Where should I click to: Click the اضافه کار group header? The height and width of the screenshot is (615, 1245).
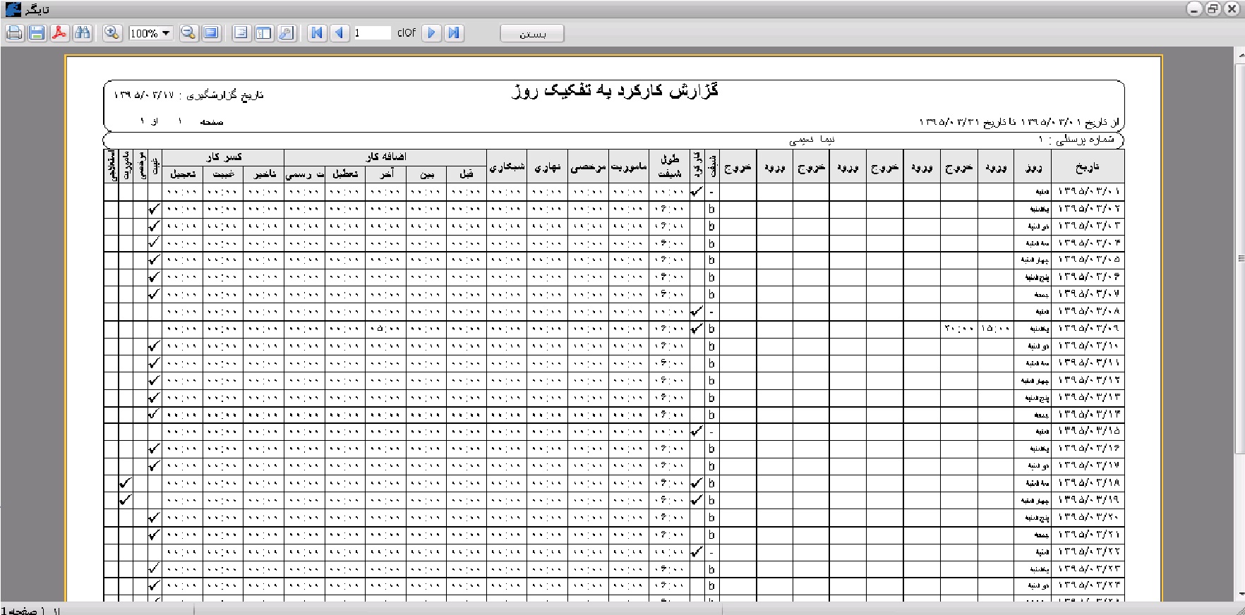tap(385, 157)
